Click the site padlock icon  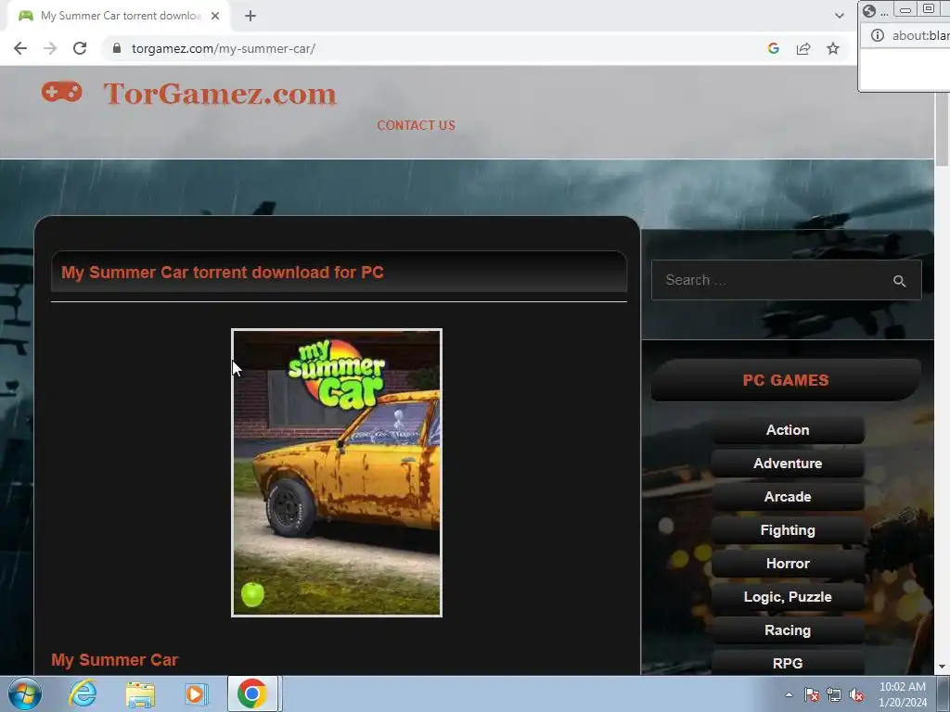(117, 48)
